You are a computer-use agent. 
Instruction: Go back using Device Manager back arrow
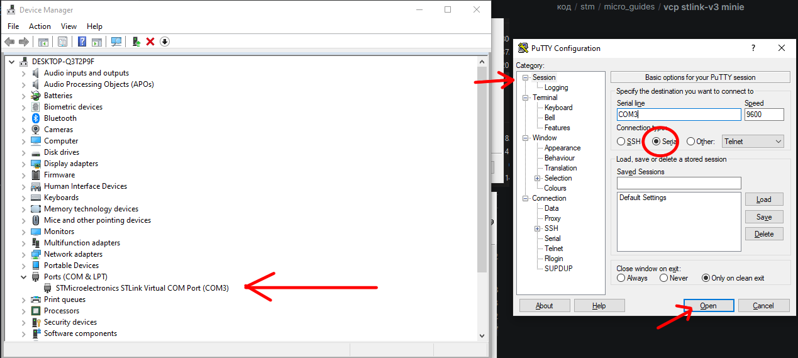tap(9, 42)
